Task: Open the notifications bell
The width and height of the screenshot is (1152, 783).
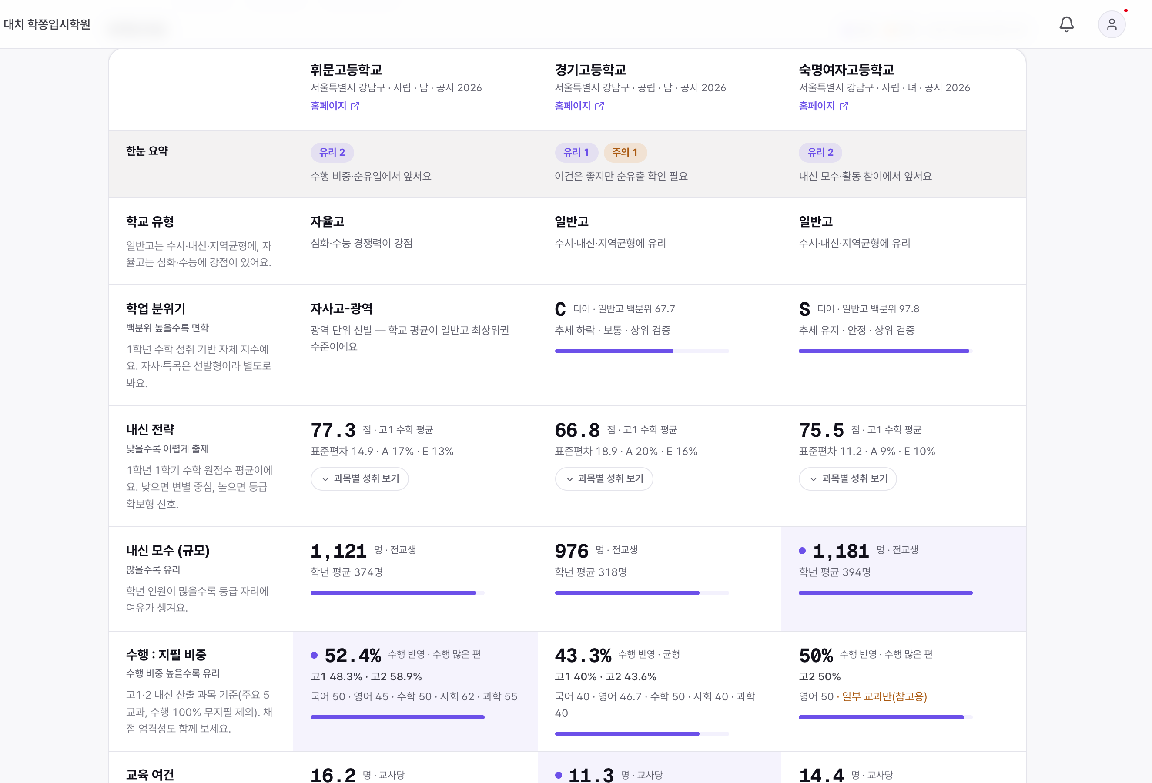Action: [1066, 24]
